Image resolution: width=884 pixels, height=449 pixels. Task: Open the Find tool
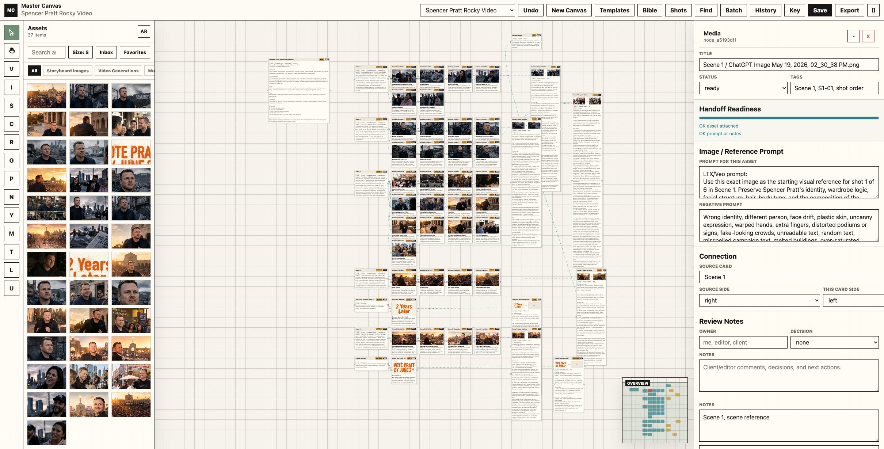coord(706,10)
